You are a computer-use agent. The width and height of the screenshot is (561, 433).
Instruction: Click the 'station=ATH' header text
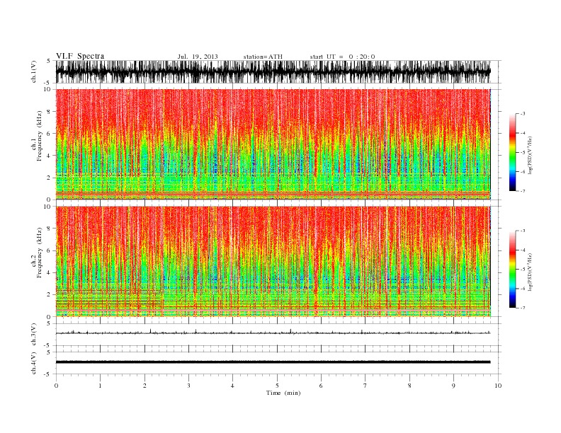(x=263, y=57)
